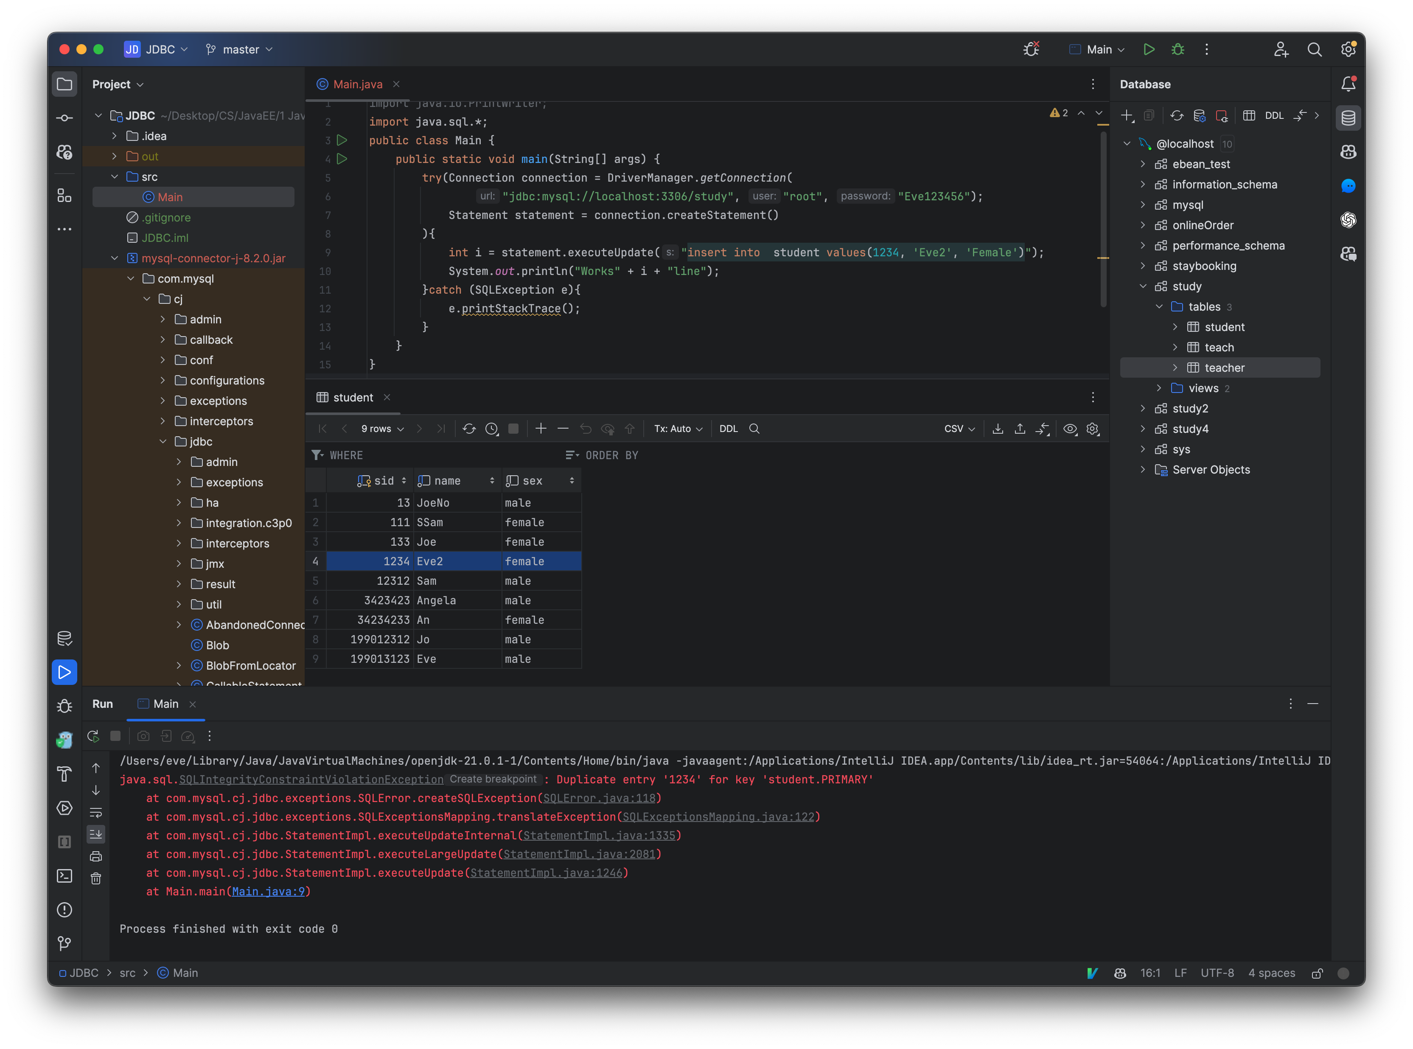Open the Main.java:9 stack trace link
The image size is (1413, 1049).
(x=268, y=892)
